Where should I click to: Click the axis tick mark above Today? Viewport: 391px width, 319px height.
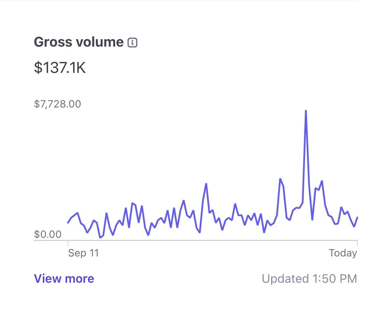357,243
